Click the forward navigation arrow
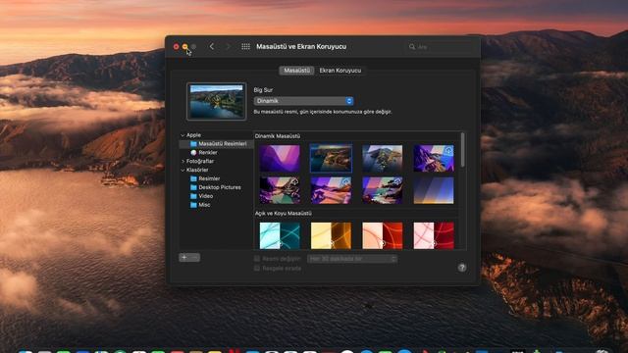The height and width of the screenshot is (353, 628). [229, 46]
